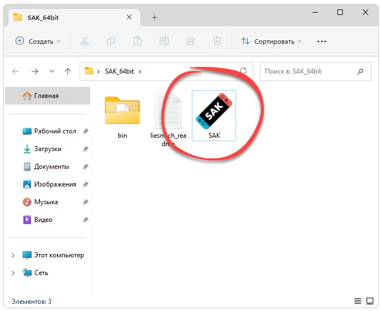The image size is (381, 311).
Task: Open the bin folder
Action: [x=122, y=117]
